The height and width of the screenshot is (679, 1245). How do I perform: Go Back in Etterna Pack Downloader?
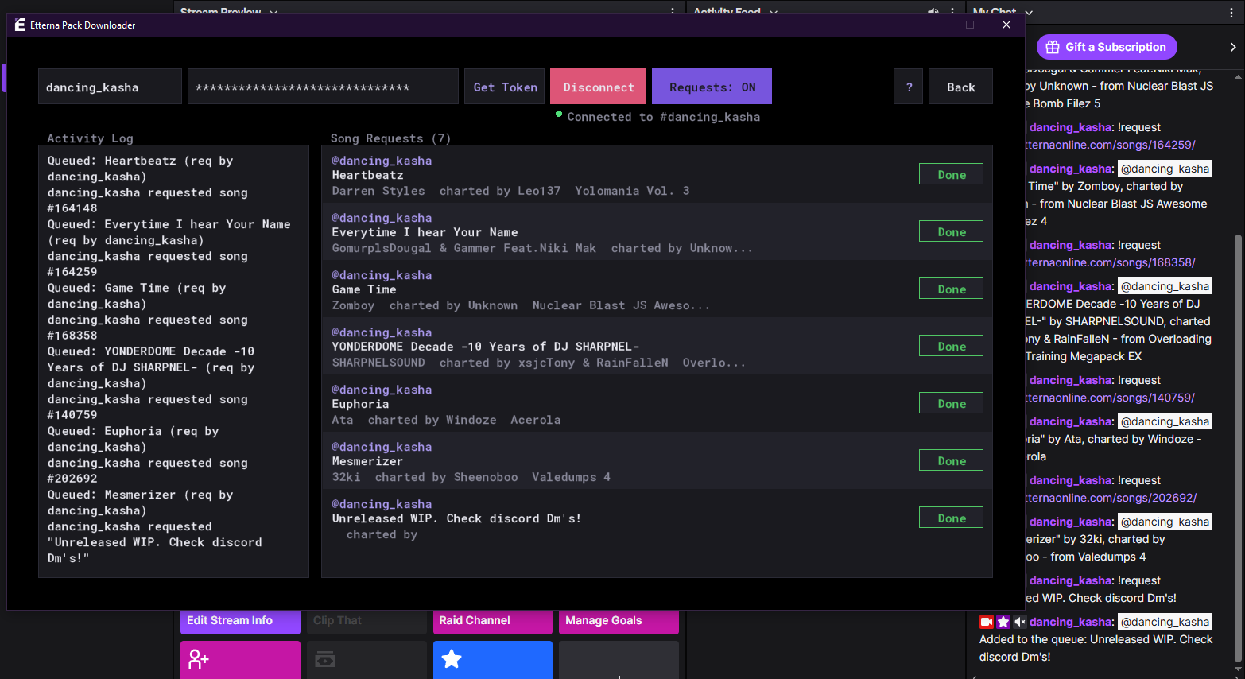(960, 87)
